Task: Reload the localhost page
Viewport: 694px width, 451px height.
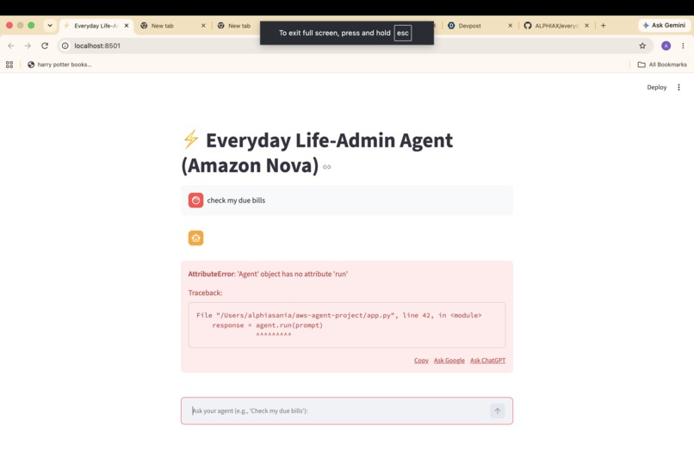Action: (45, 46)
